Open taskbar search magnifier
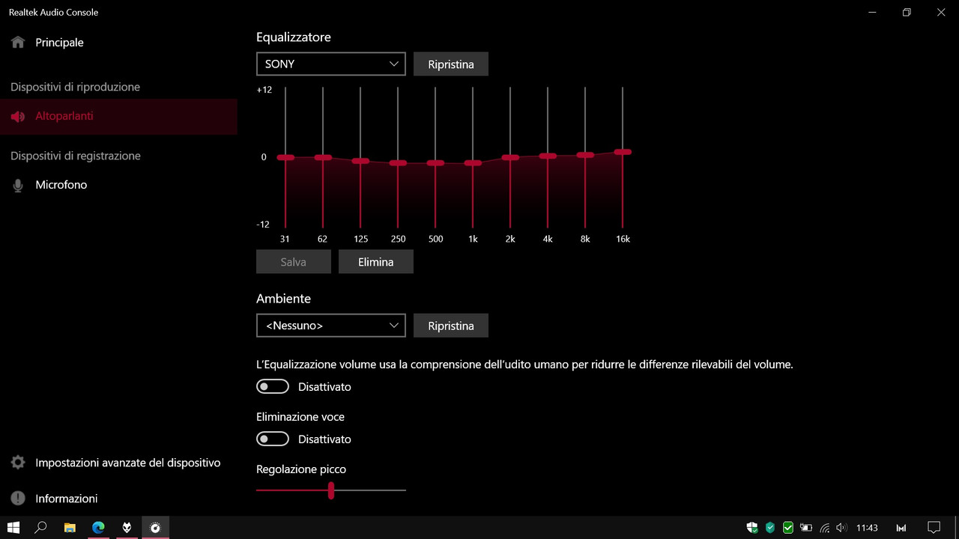This screenshot has height=539, width=959. tap(41, 528)
